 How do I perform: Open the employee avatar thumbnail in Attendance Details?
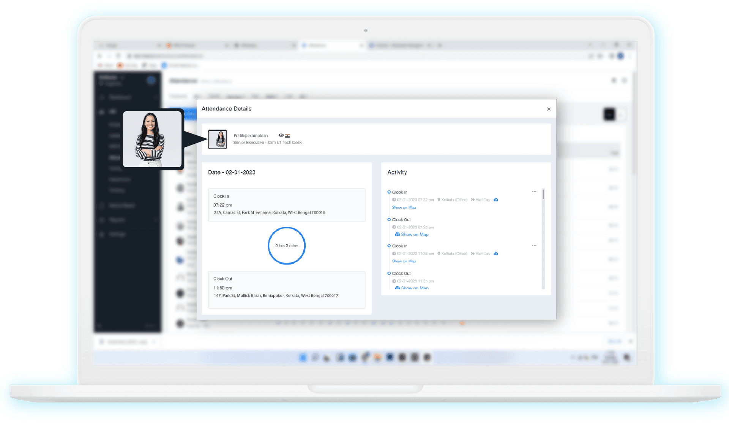point(218,139)
